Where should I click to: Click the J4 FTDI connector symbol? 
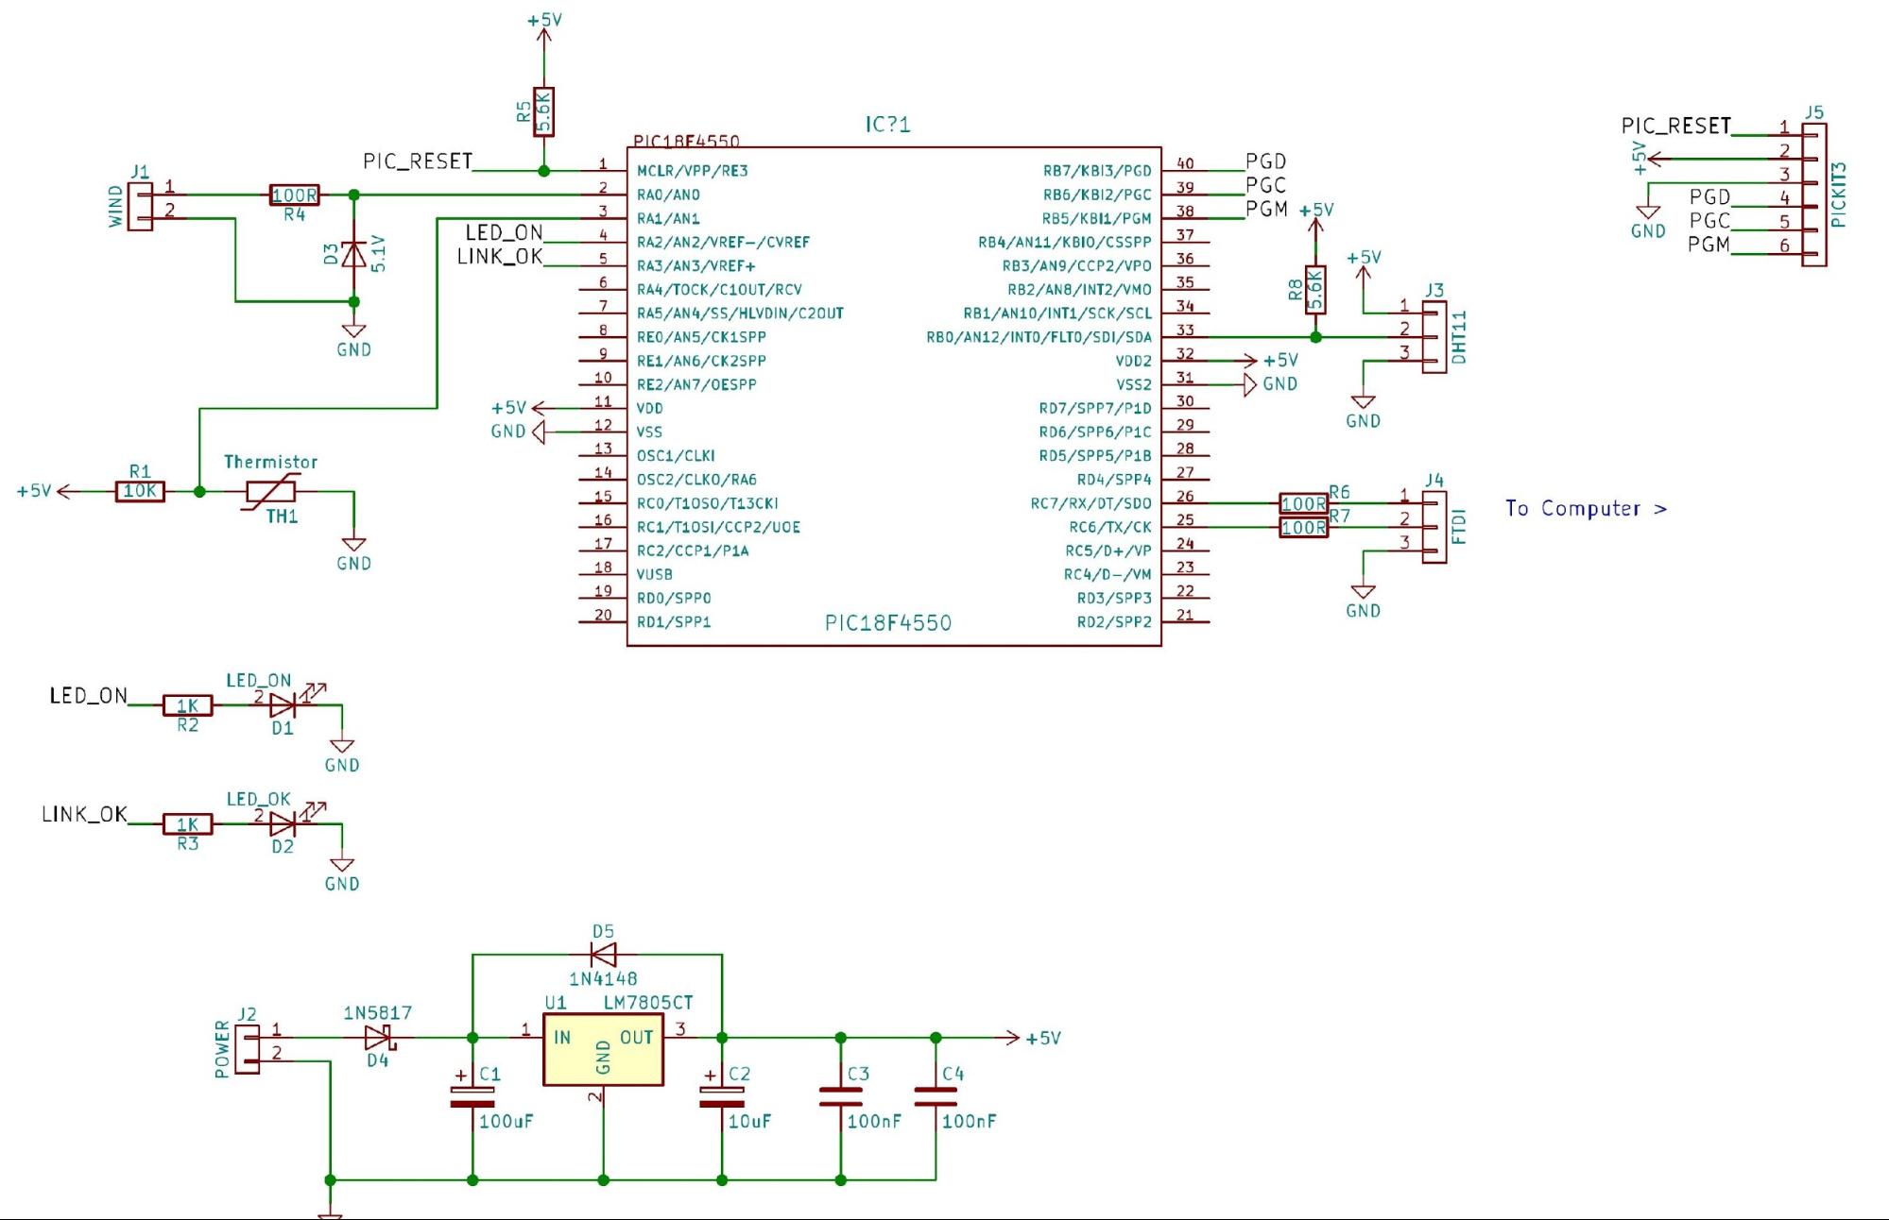[x=1434, y=527]
